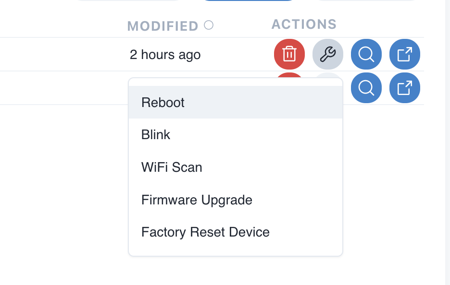This screenshot has width=450, height=285.
Task: Click the small circle beside the MODIFIED header
Action: click(209, 25)
